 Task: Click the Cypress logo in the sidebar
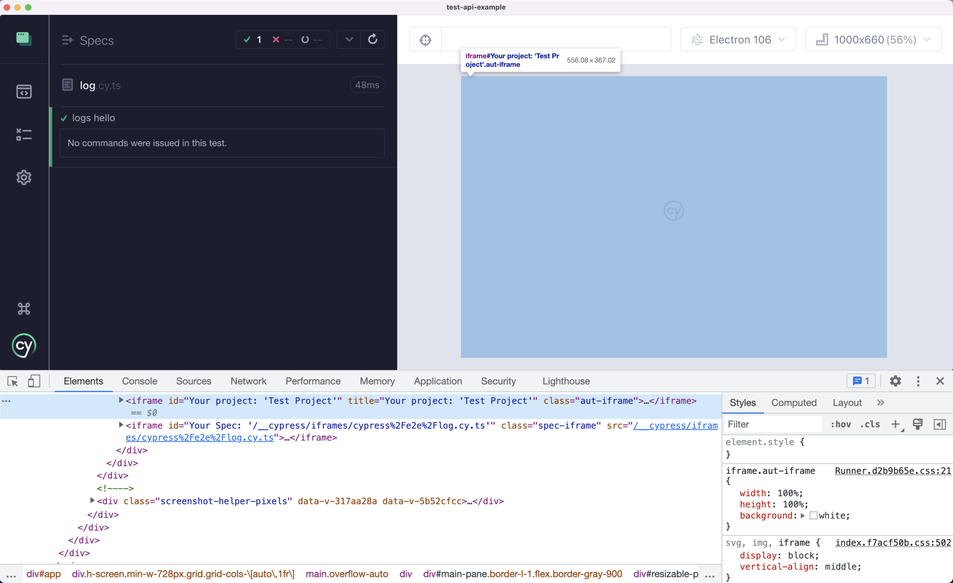pos(24,345)
